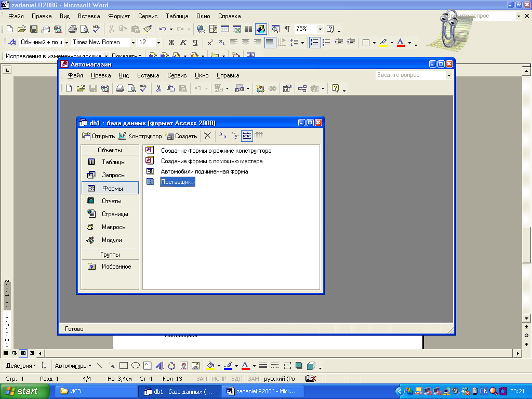The width and height of the screenshot is (532, 399).
Task: Toggle show paragraph marks ¶ in Word
Action: (x=287, y=29)
